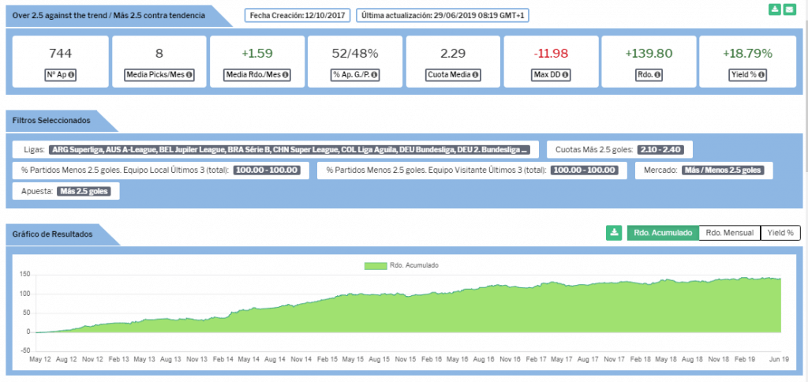Click info icon beside Media Picks/Mes
The height and width of the screenshot is (382, 808).
tap(189, 75)
